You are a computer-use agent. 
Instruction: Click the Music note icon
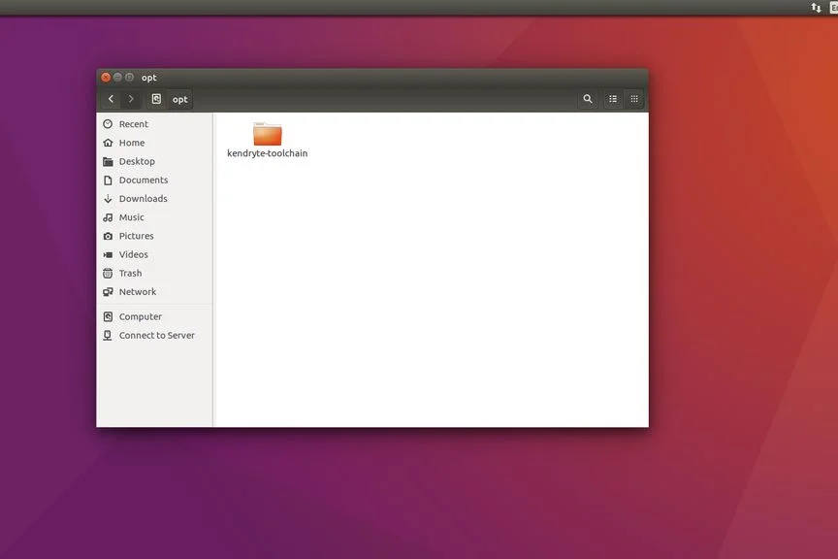(x=108, y=217)
